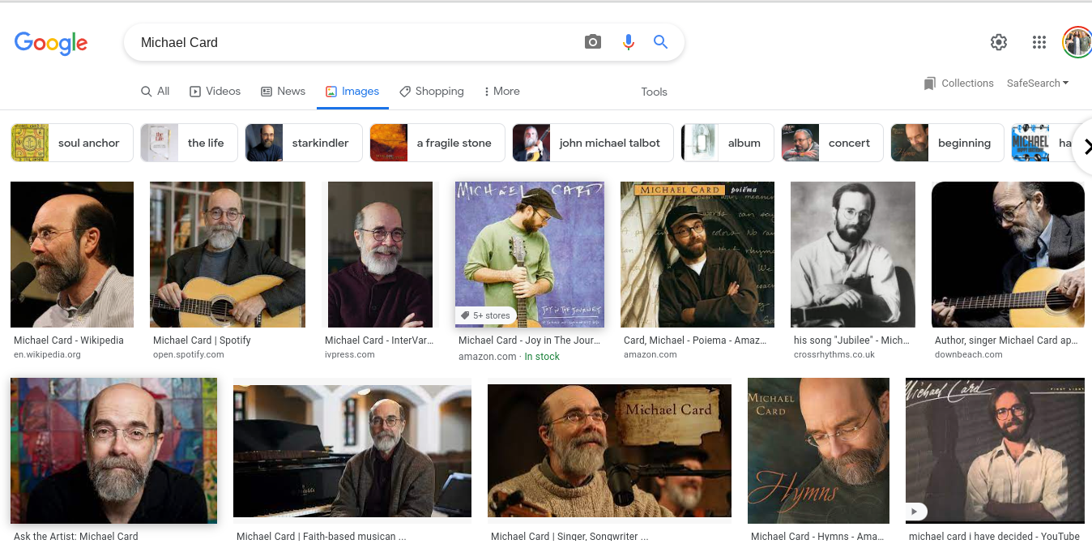
Task: Click the 'Ask the Artist: Michael Card' caption
Action: pos(76,537)
